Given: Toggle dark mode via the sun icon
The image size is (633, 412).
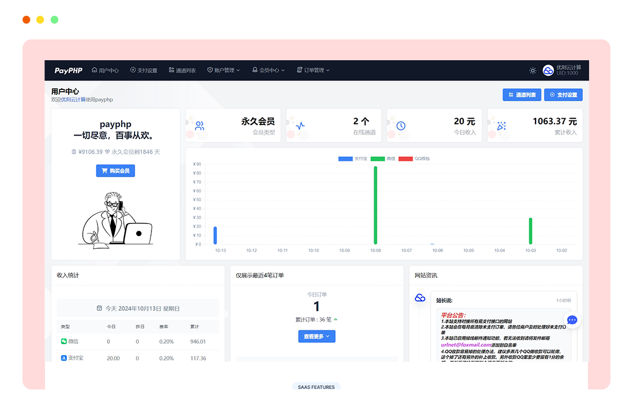Looking at the screenshot, I should [x=533, y=70].
